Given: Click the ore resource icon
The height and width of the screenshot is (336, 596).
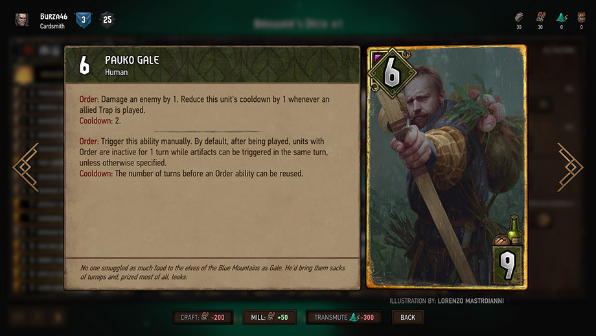Looking at the screenshot, I should [x=519, y=17].
